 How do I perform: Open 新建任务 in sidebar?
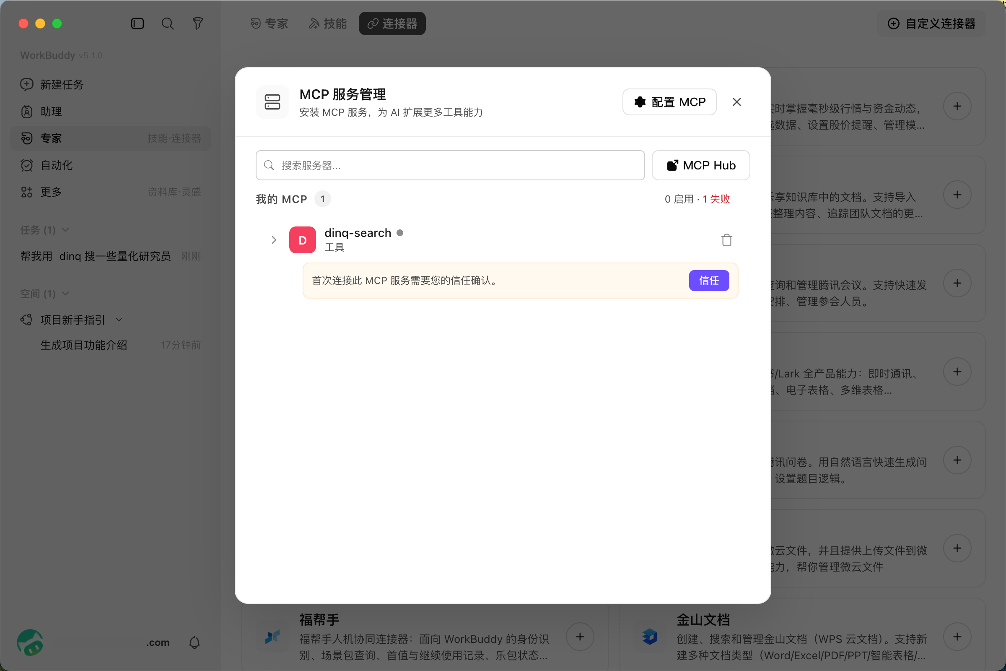click(x=110, y=85)
